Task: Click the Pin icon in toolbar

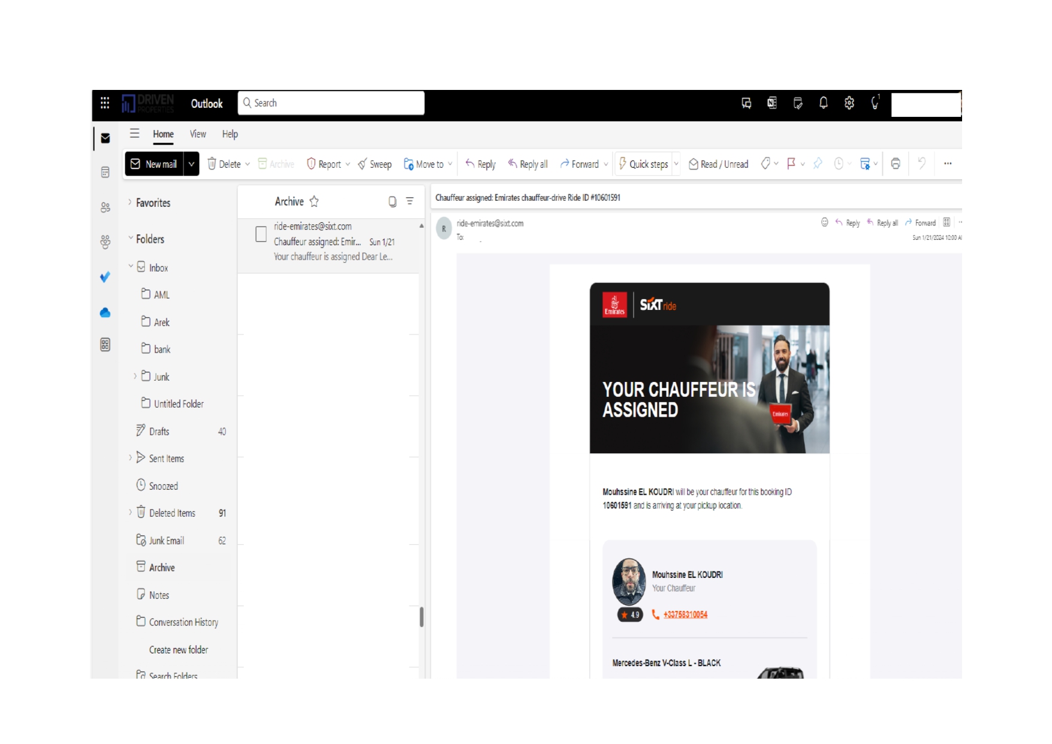Action: click(x=818, y=164)
